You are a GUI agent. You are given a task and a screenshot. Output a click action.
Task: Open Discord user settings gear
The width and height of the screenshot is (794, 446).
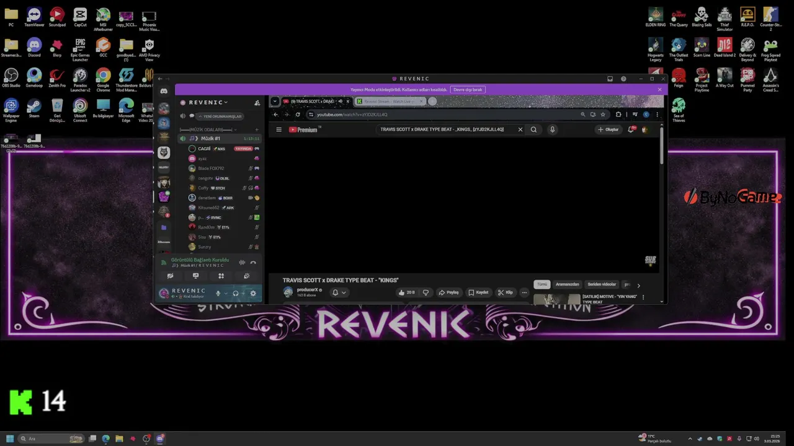(x=252, y=293)
